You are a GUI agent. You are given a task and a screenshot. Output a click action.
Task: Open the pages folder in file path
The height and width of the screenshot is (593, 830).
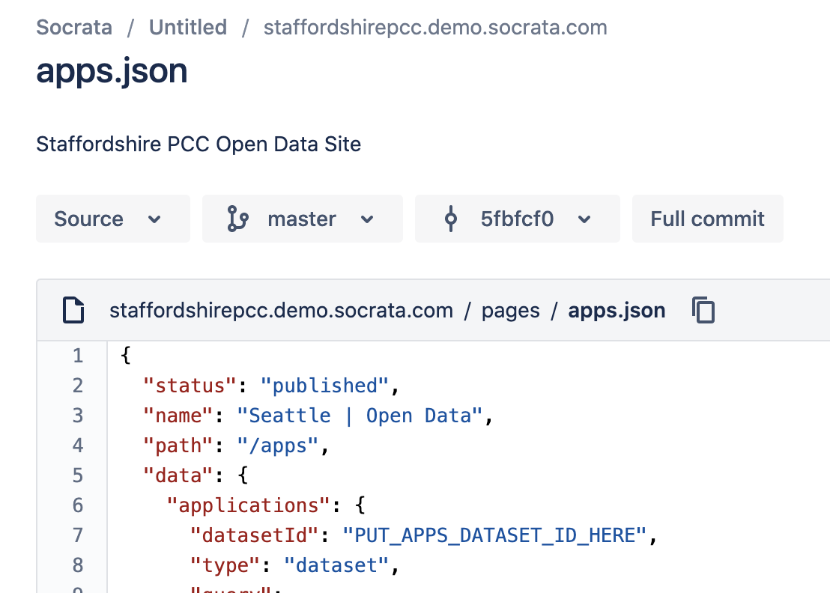510,311
